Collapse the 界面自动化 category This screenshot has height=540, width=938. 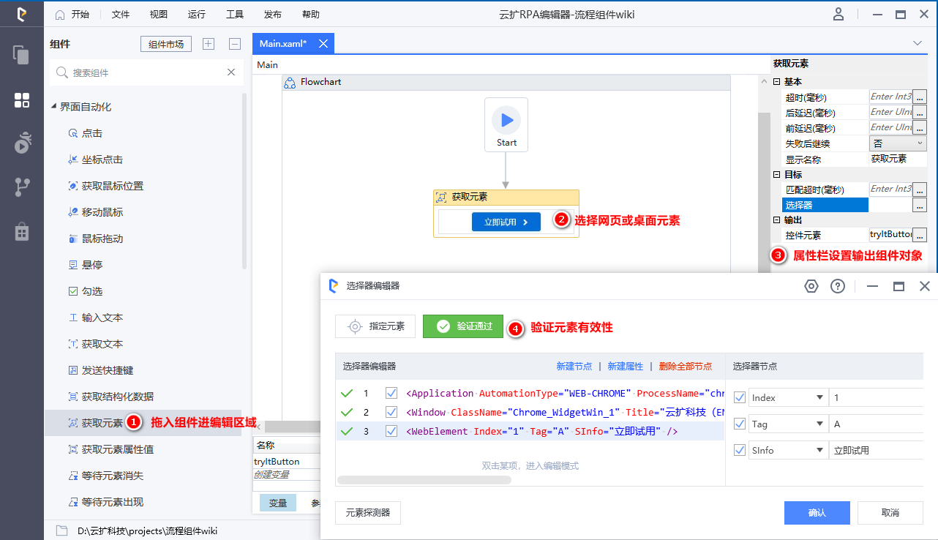pos(53,107)
